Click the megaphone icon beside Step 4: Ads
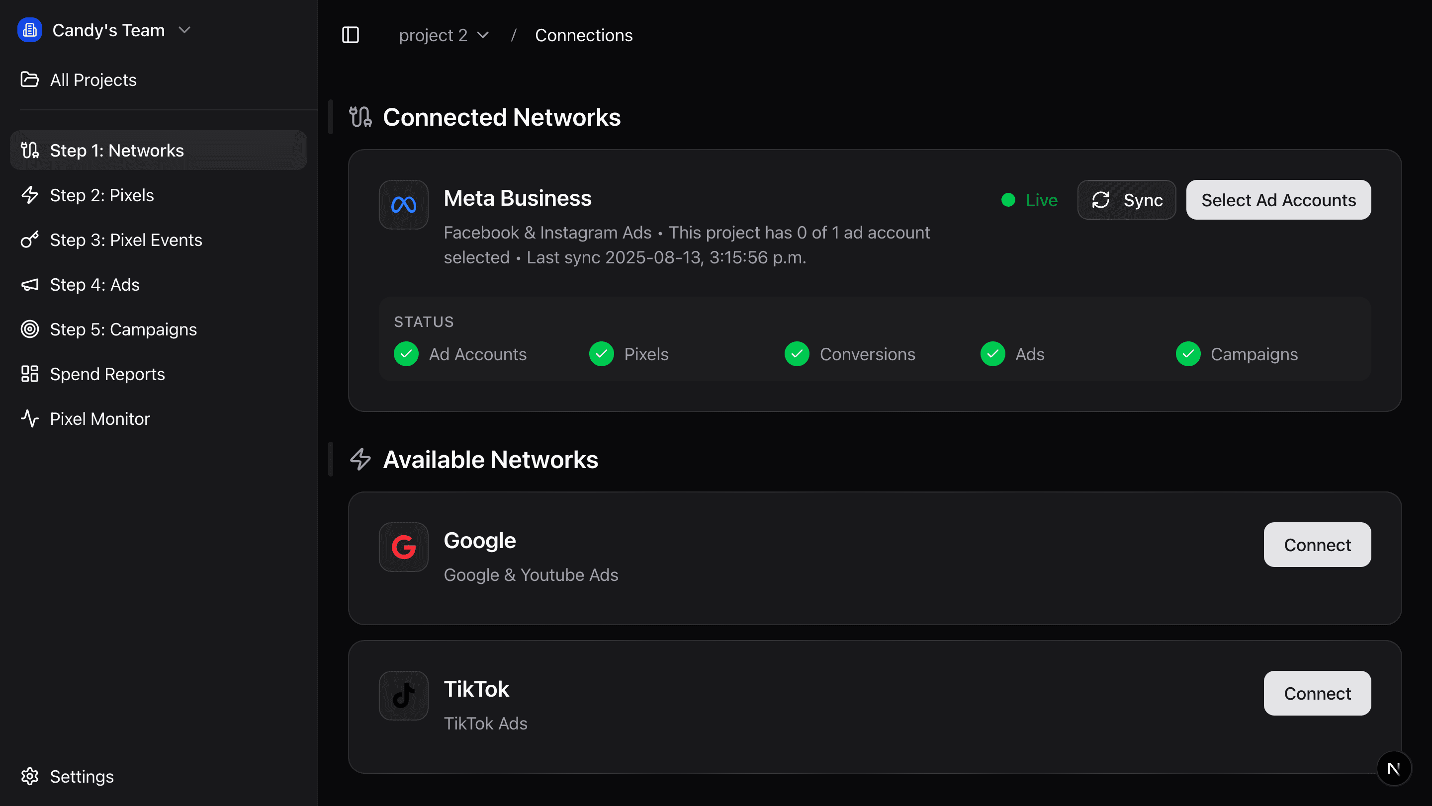The width and height of the screenshot is (1432, 806). pos(29,284)
